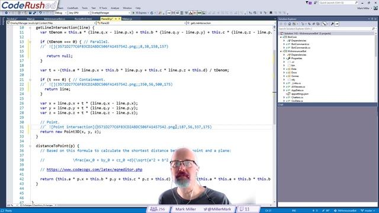Image resolution: width=379 pixels, height=213 pixels.
Task: Open the Tools menu
Action: 85,8
